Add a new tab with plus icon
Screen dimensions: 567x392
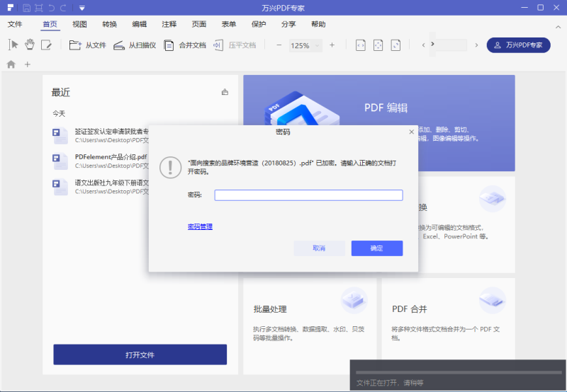coord(27,64)
